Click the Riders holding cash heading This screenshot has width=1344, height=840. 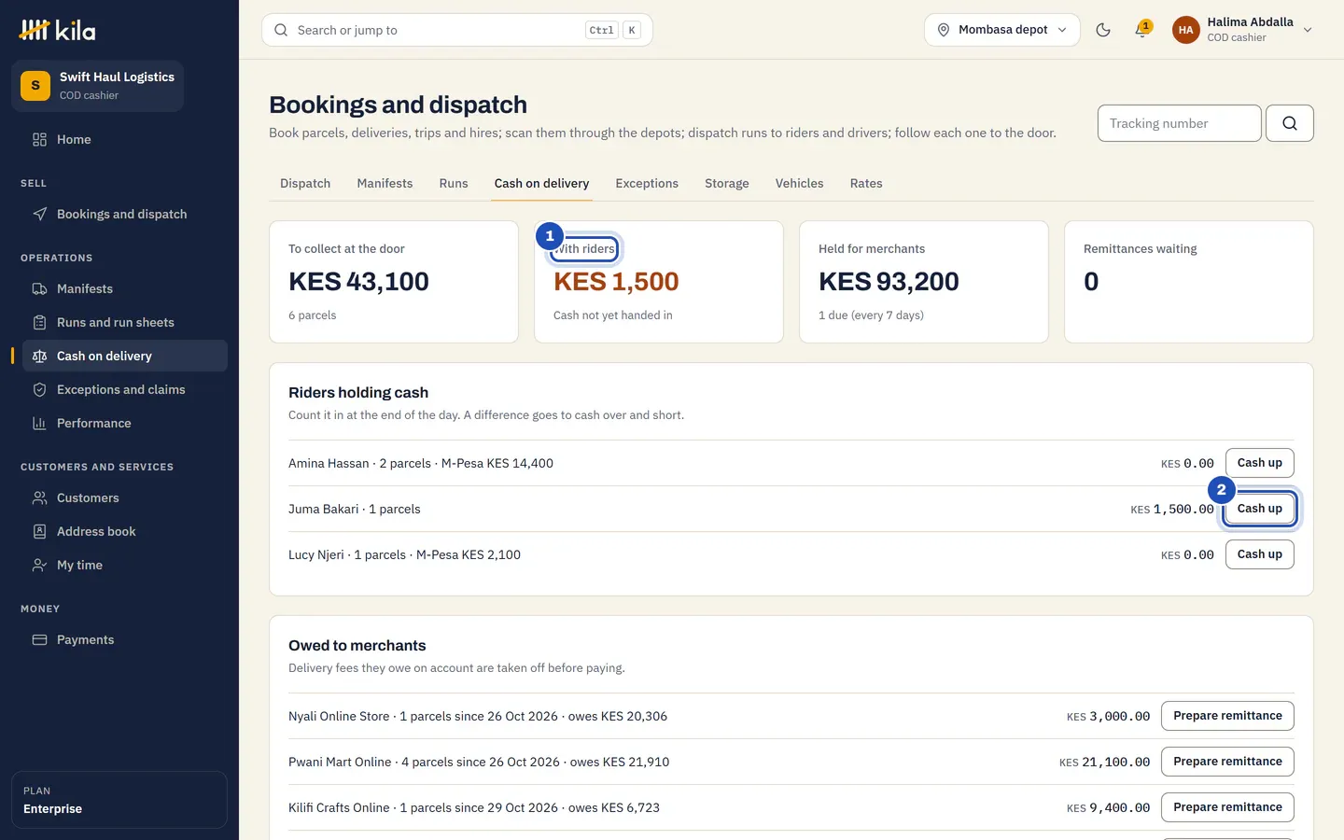pyautogui.click(x=358, y=393)
